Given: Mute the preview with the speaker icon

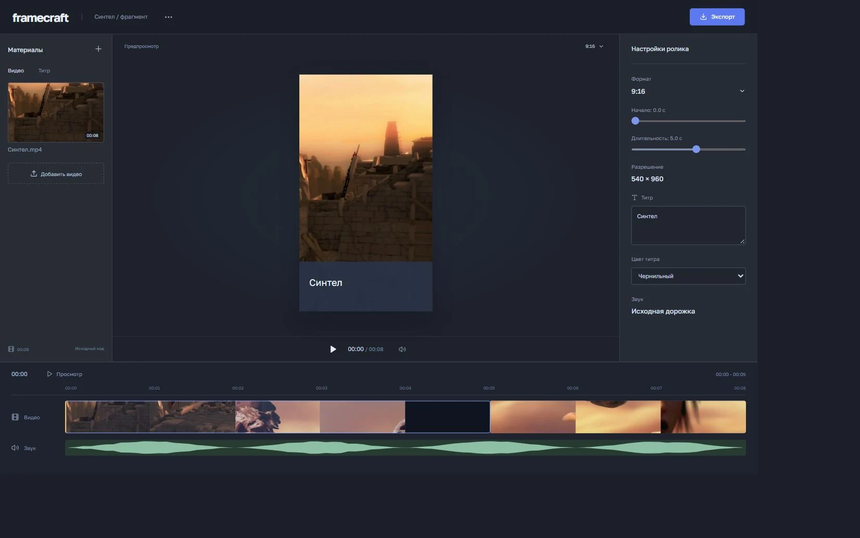Looking at the screenshot, I should click(402, 349).
